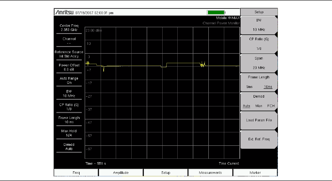Open the Measurements menu tab

210,173
